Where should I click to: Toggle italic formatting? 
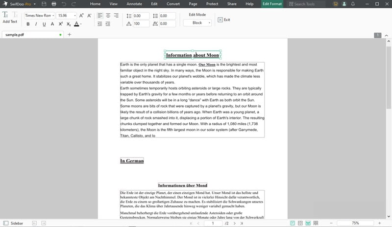coord(36,24)
